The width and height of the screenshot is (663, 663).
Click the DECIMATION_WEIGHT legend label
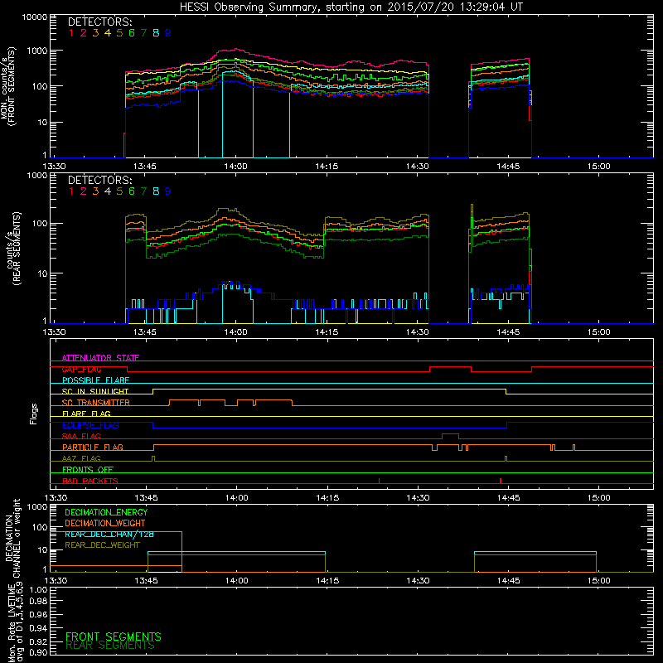point(105,524)
